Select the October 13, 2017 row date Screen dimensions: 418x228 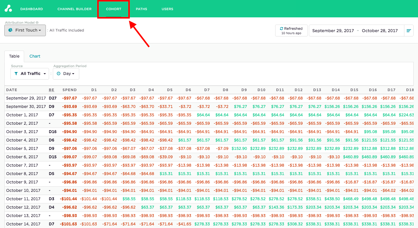pyautogui.click(x=23, y=216)
